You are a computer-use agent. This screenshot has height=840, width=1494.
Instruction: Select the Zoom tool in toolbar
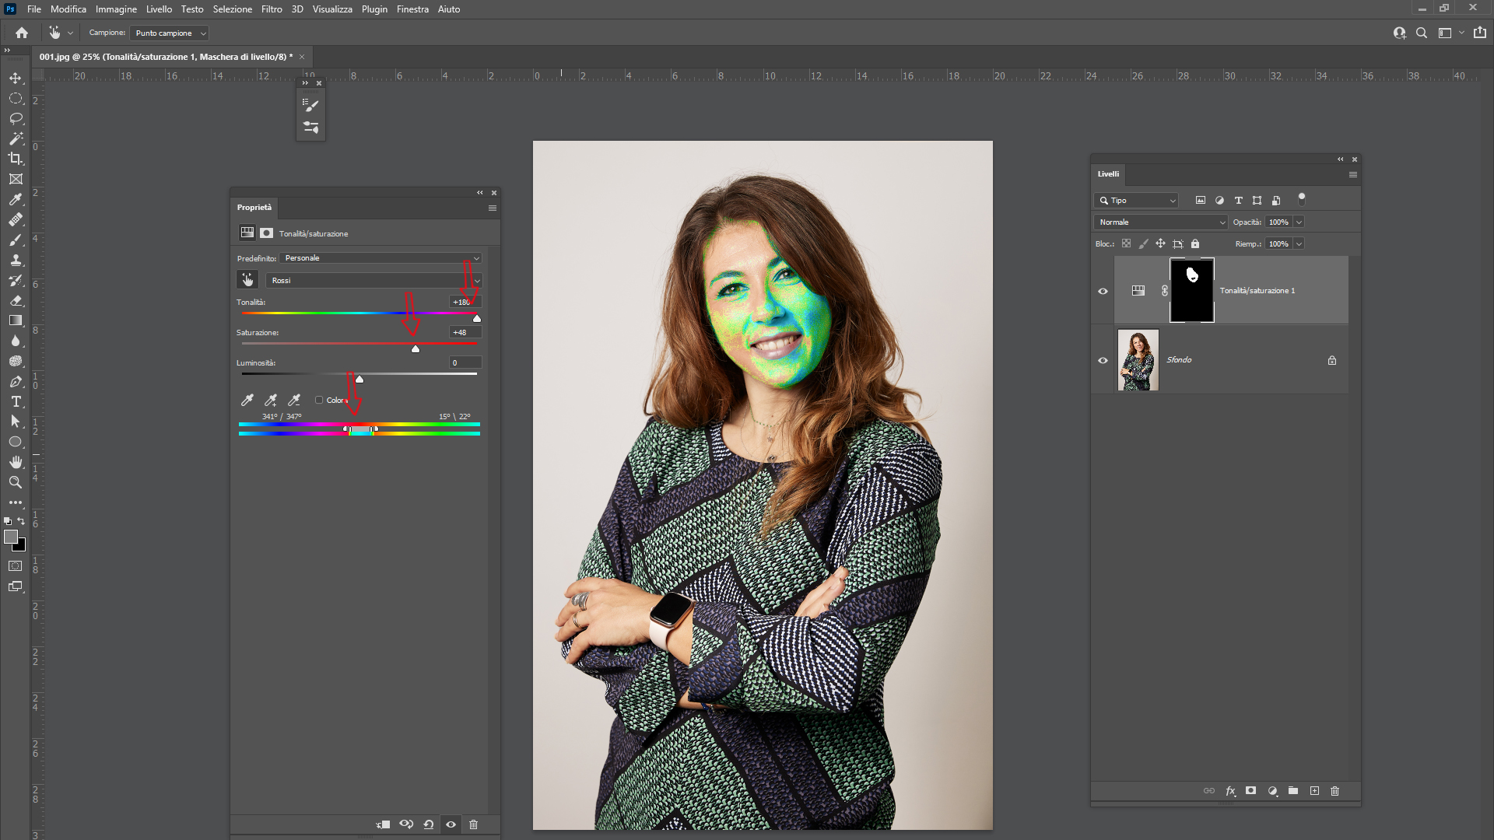(x=16, y=482)
